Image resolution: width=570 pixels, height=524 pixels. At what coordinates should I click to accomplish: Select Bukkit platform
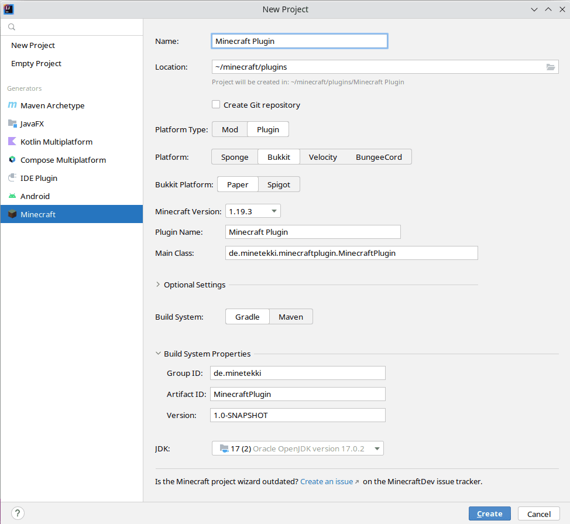pos(279,157)
